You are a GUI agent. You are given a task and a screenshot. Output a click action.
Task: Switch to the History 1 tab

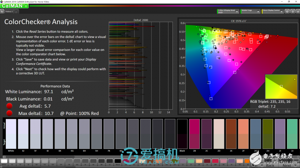(9, 12)
